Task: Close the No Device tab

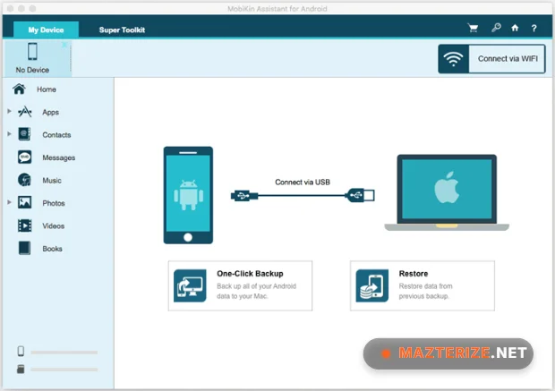Action: click(64, 45)
